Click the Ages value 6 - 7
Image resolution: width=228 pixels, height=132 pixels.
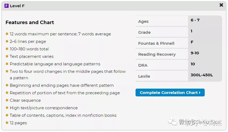coord(195,20)
